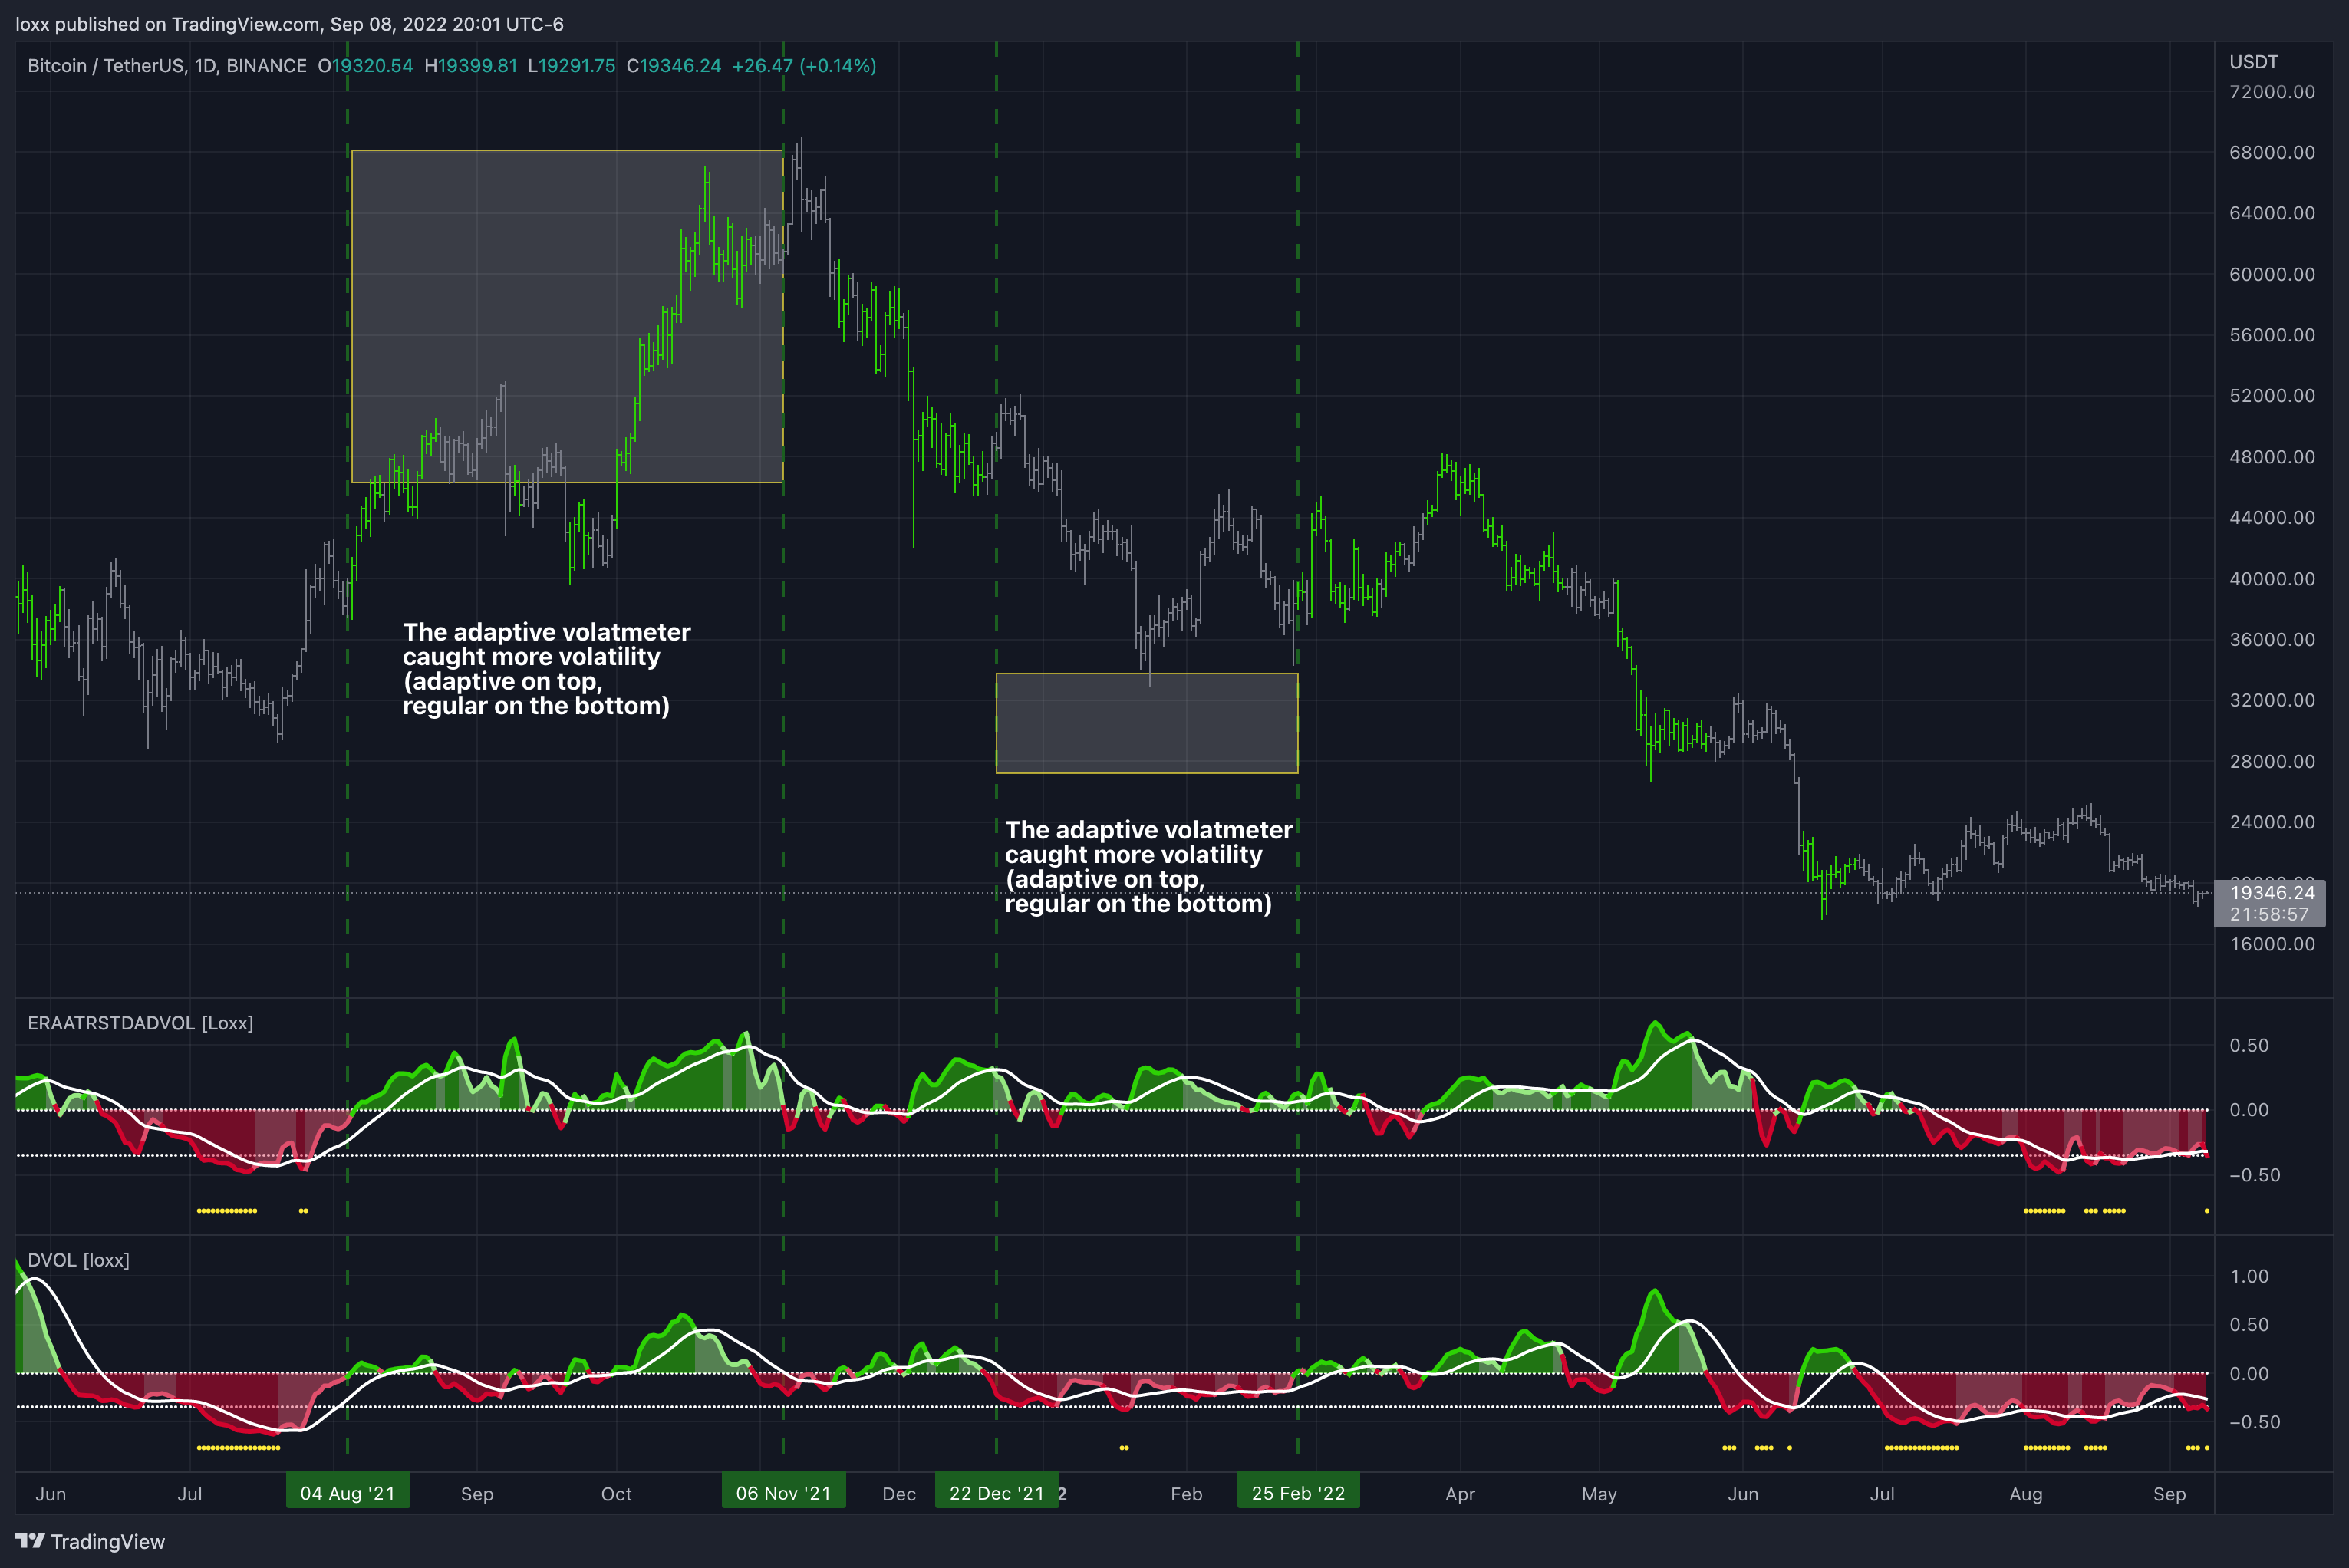2349x1568 pixels.
Task: Click the 32000.00 price axis label
Action: pos(2272,700)
